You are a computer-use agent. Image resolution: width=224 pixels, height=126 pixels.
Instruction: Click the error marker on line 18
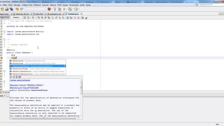tap(1, 58)
